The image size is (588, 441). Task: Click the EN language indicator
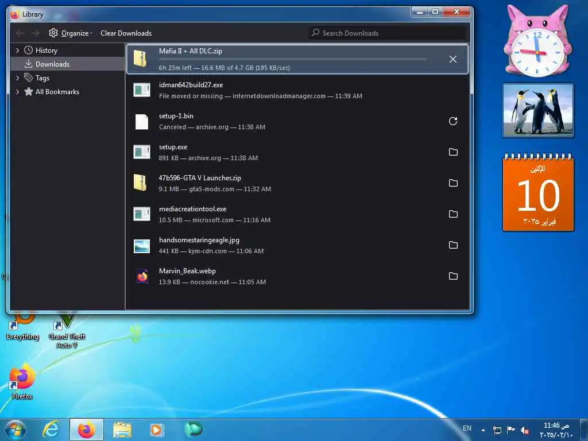pos(467,428)
